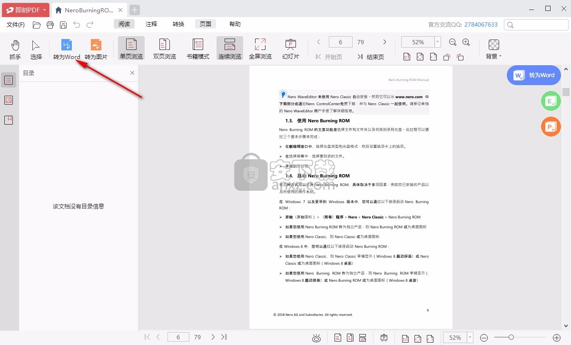Viewport: 571px width, 345px height.
Task: Open the 文件(F) menu
Action: point(16,24)
